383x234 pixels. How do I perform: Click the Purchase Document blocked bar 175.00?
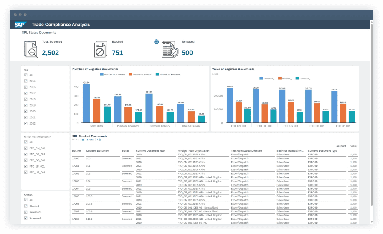pos(128,115)
